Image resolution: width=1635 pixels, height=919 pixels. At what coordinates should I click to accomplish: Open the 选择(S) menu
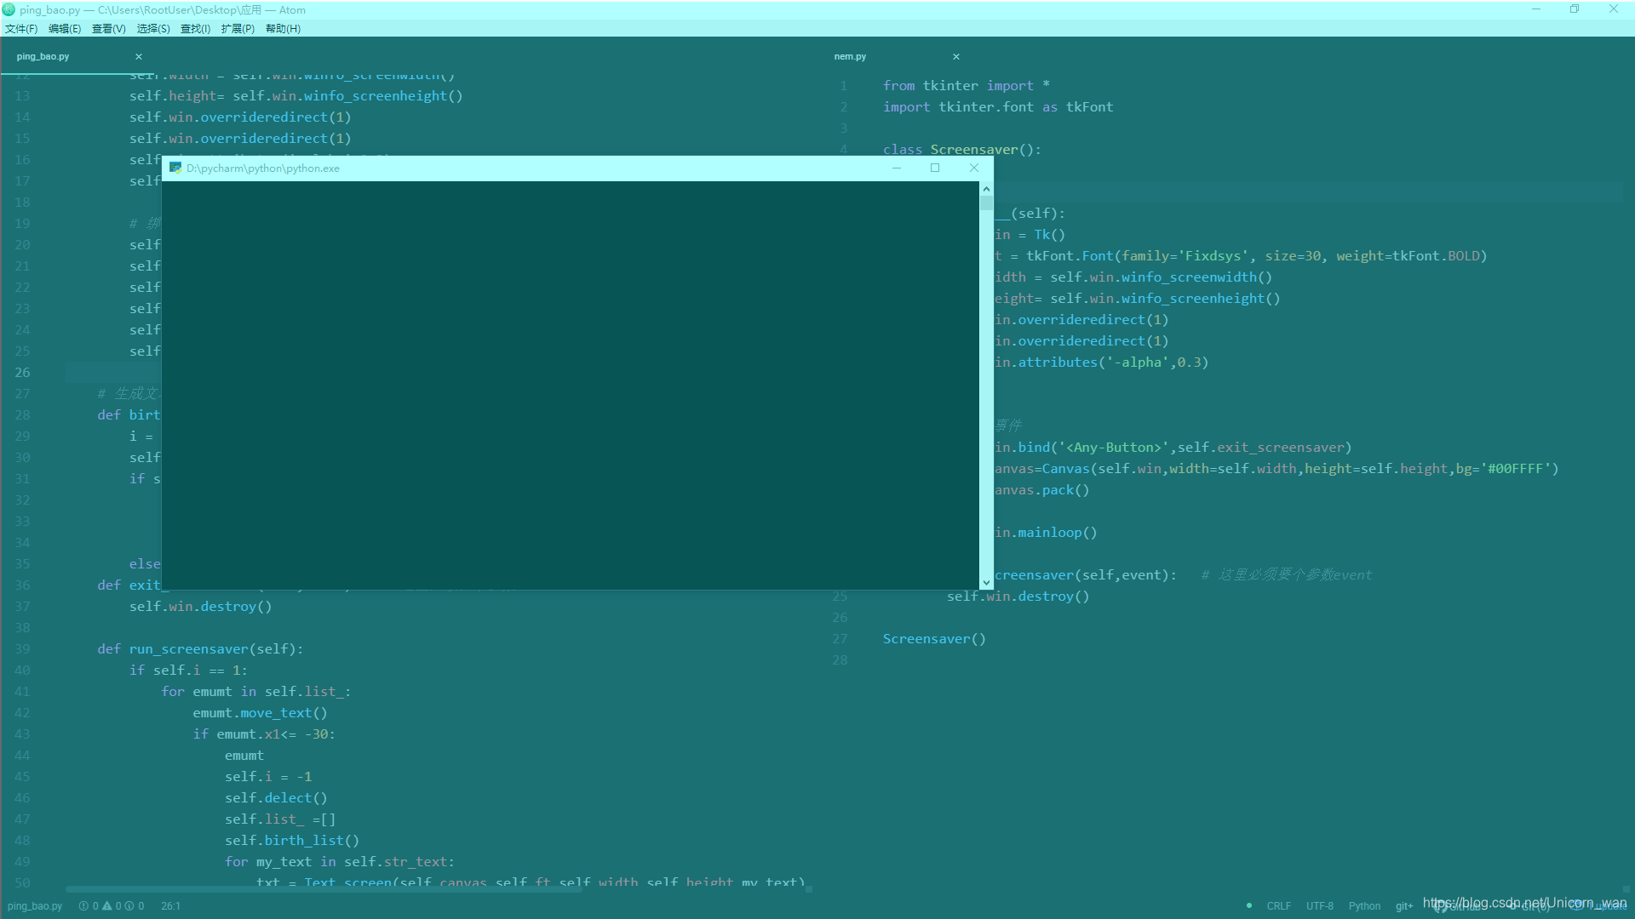pos(153,29)
